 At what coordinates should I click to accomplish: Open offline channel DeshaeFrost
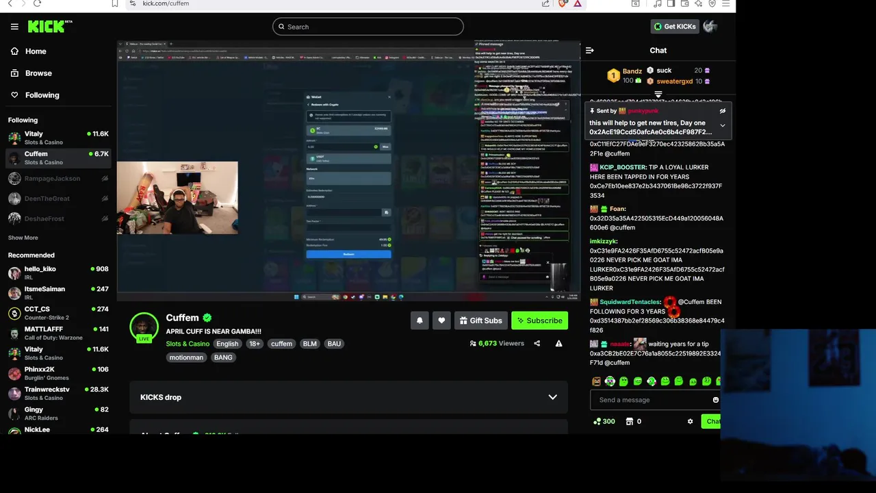pyautogui.click(x=58, y=218)
